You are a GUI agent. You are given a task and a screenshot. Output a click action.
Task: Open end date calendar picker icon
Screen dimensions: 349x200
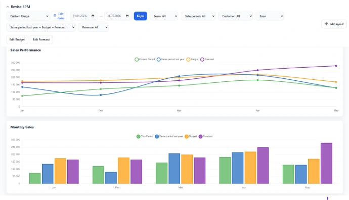click(127, 16)
